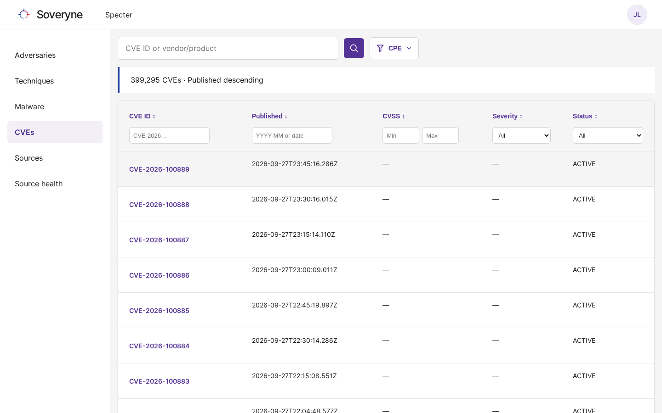The width and height of the screenshot is (662, 413).
Task: Click the '399,295 CVEs · Published descending' summary
Action: (197, 80)
